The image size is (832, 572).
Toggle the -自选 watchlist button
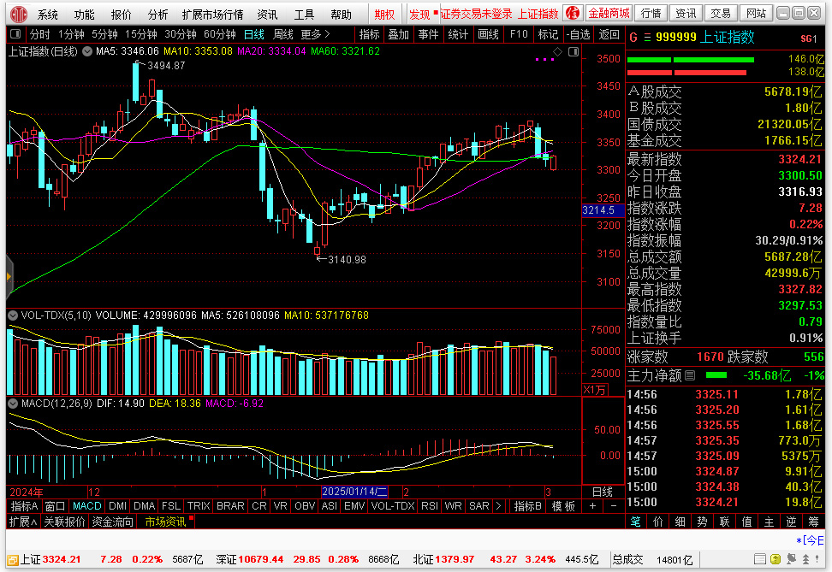pyautogui.click(x=578, y=34)
